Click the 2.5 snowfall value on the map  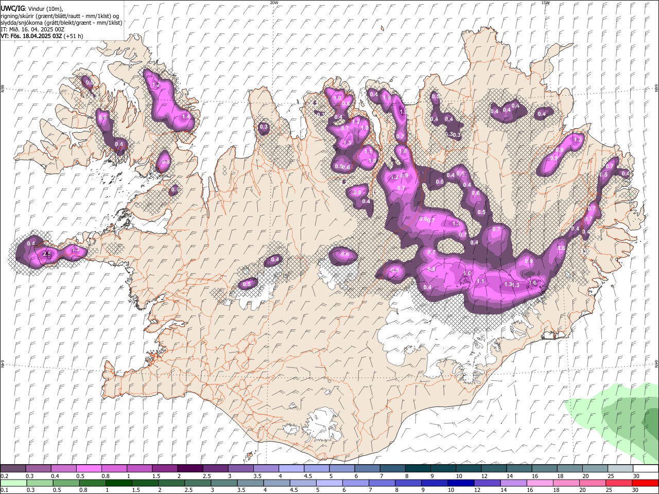(x=47, y=254)
